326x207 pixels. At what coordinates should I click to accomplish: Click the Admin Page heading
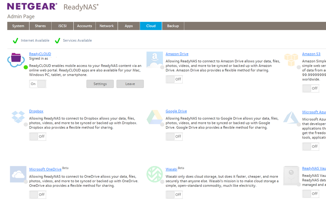[21, 17]
